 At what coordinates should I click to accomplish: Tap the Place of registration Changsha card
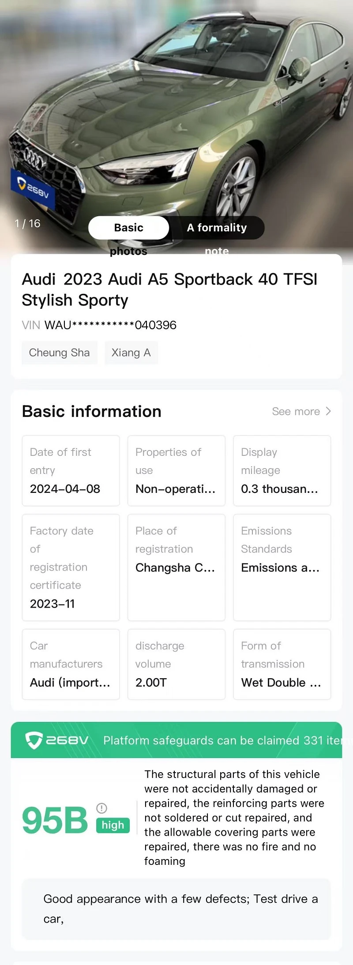click(176, 567)
